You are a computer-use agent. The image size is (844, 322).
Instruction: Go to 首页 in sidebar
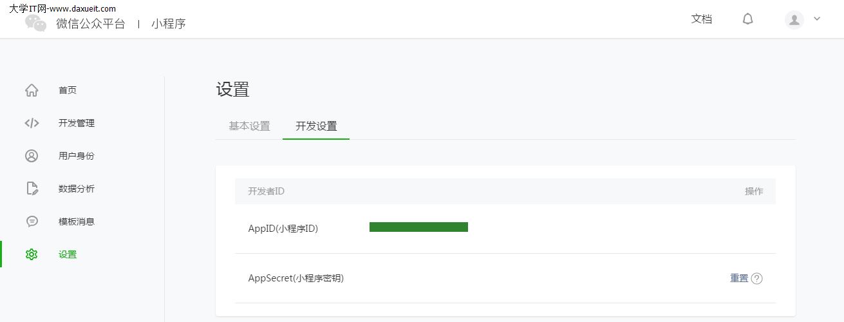(x=68, y=90)
